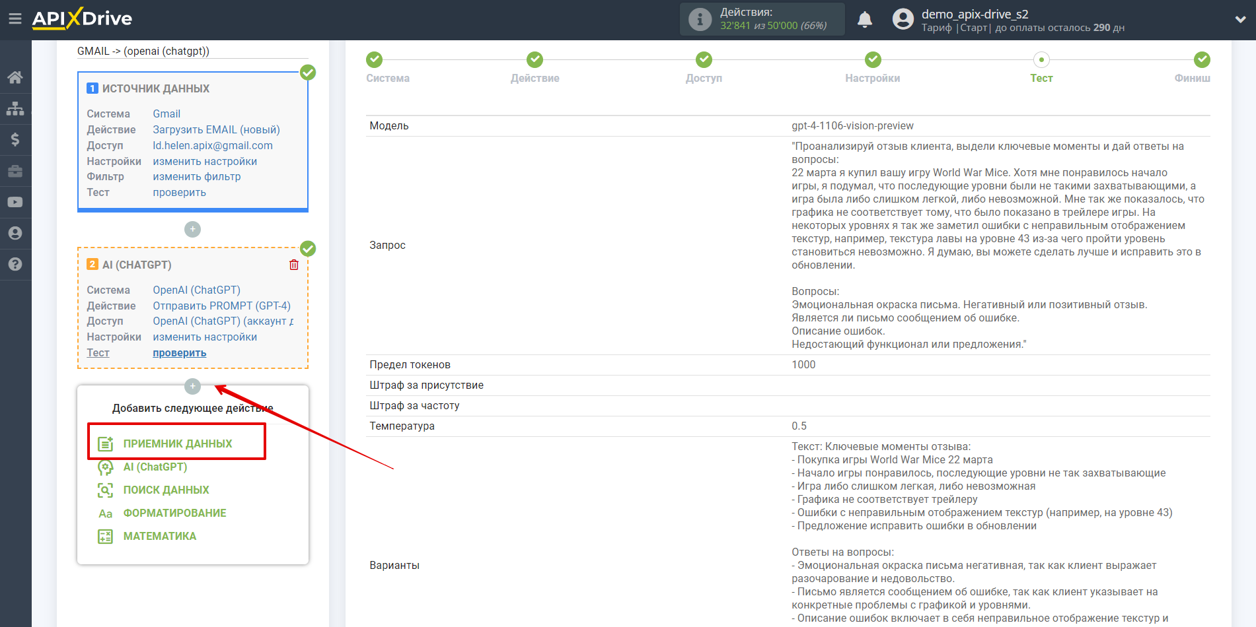Click GMAIL -> (openai (chatgpt)) title

(x=143, y=51)
